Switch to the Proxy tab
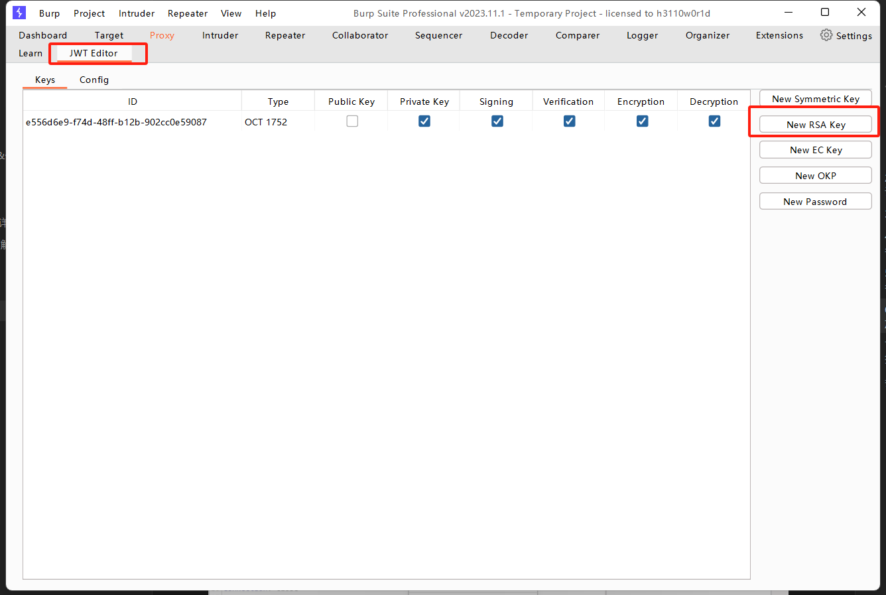Screen dimensions: 886x595 tap(162, 35)
